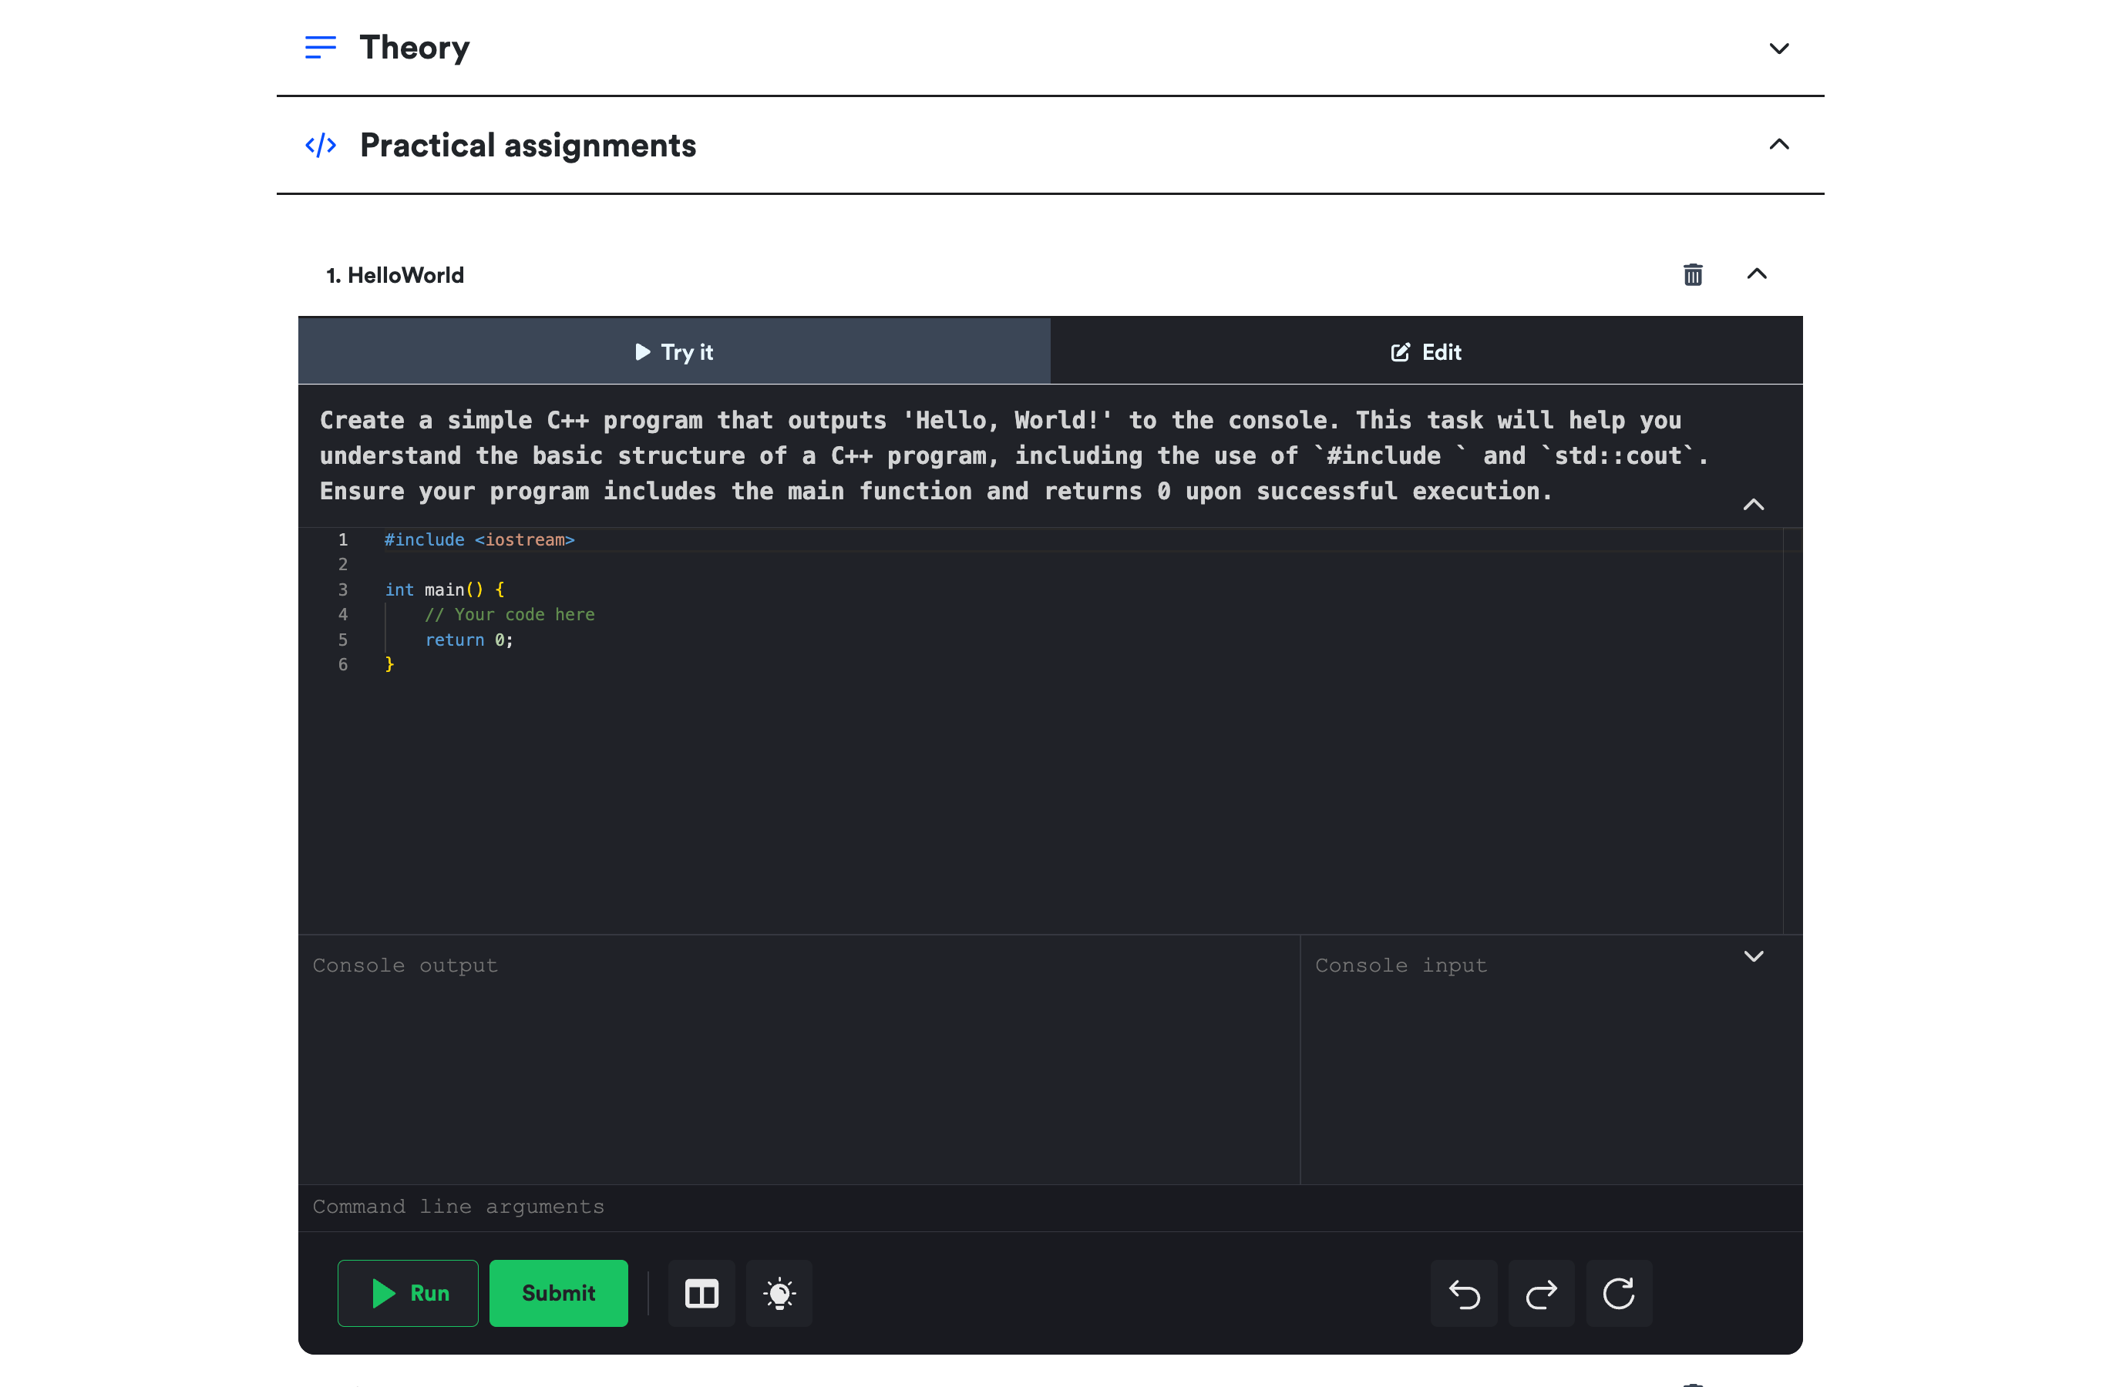Image resolution: width=2106 pixels, height=1387 pixels.
Task: Toggle split layout icon in editor toolbar
Action: coord(701,1293)
